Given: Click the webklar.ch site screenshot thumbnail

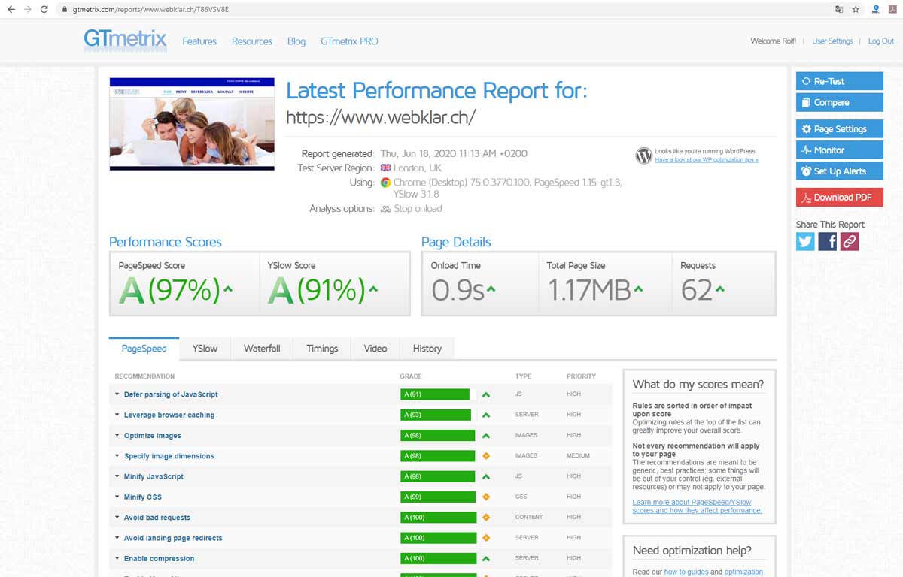Looking at the screenshot, I should click(x=192, y=124).
